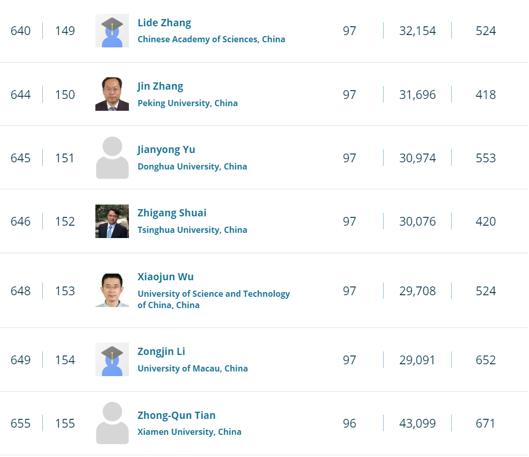Open Zhong-Qun Tian's profile name link
Screen dimensions: 529x457
pos(176,415)
